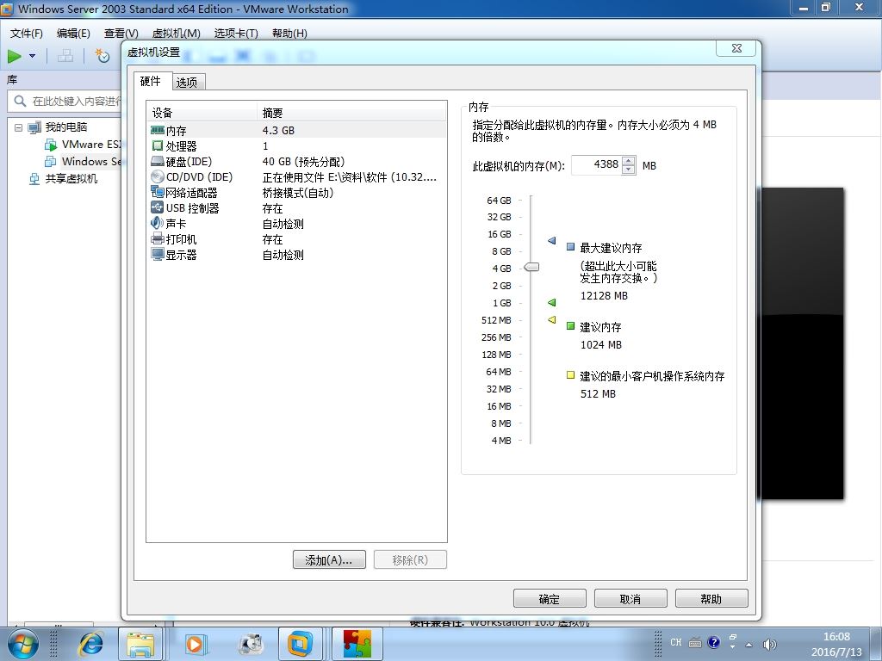Click the memory size input field

click(597, 164)
